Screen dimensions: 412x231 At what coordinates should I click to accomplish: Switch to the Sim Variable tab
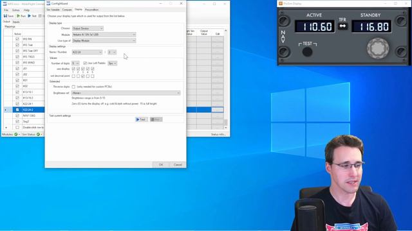coord(53,10)
